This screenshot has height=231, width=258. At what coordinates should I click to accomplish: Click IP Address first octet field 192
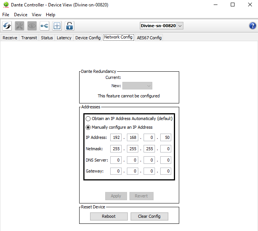(116, 137)
